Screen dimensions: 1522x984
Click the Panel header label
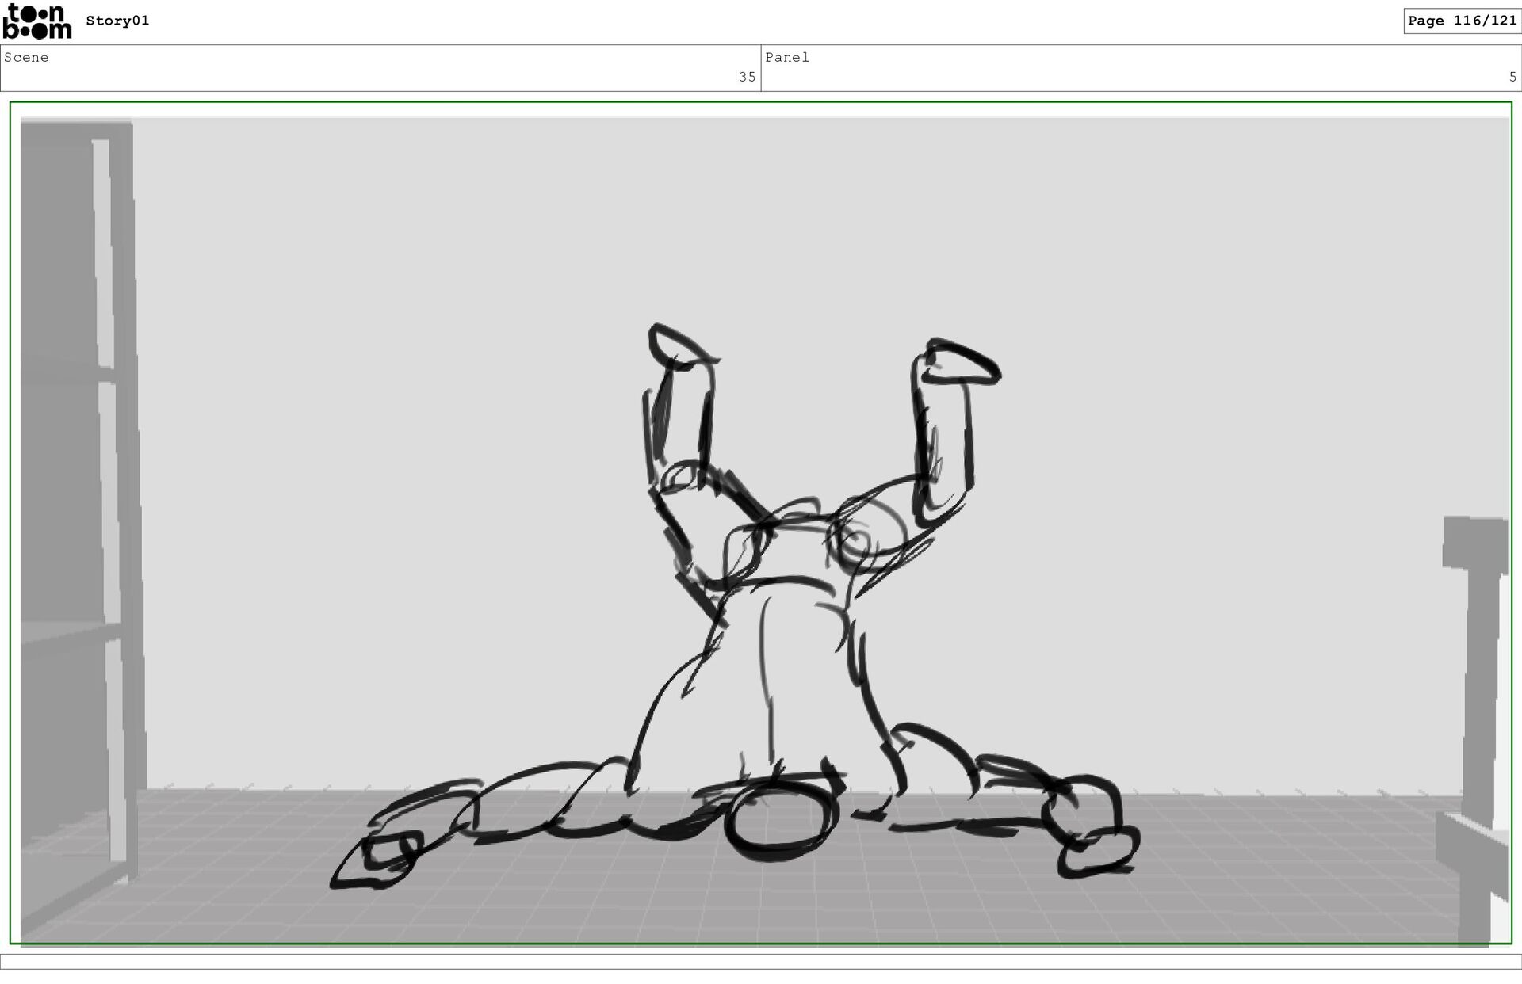tap(786, 57)
